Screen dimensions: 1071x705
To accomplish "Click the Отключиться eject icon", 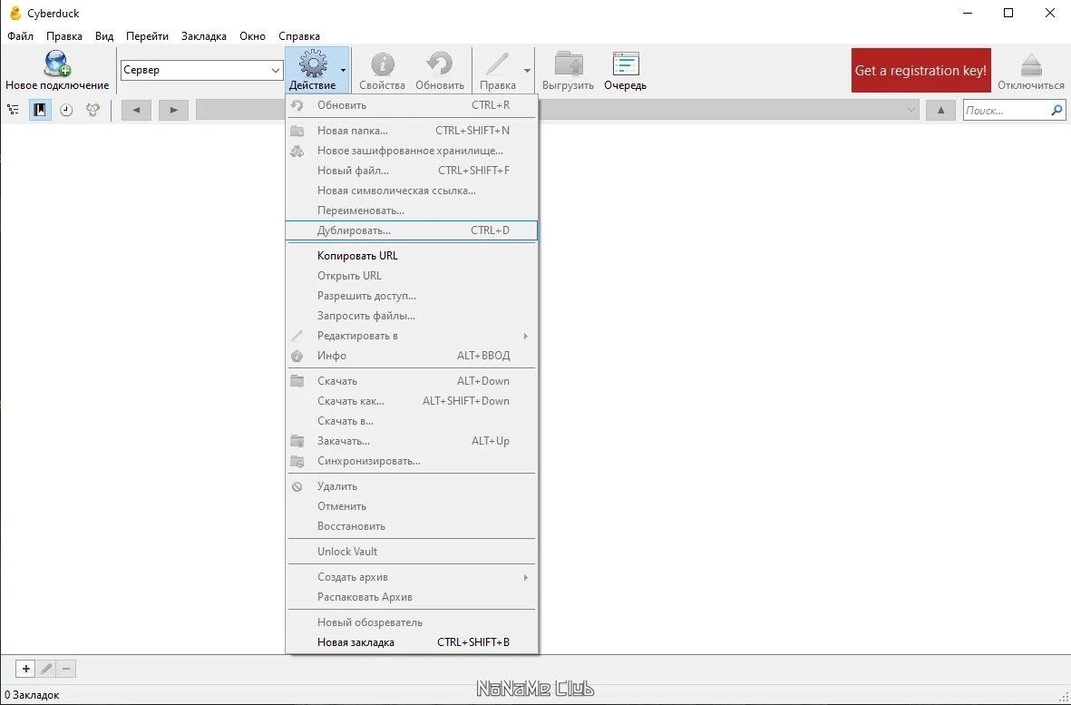I will point(1031,65).
